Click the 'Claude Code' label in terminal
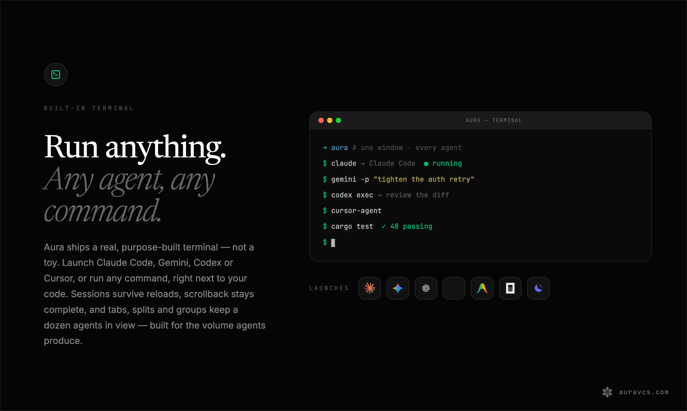The height and width of the screenshot is (411, 687). [x=392, y=163]
